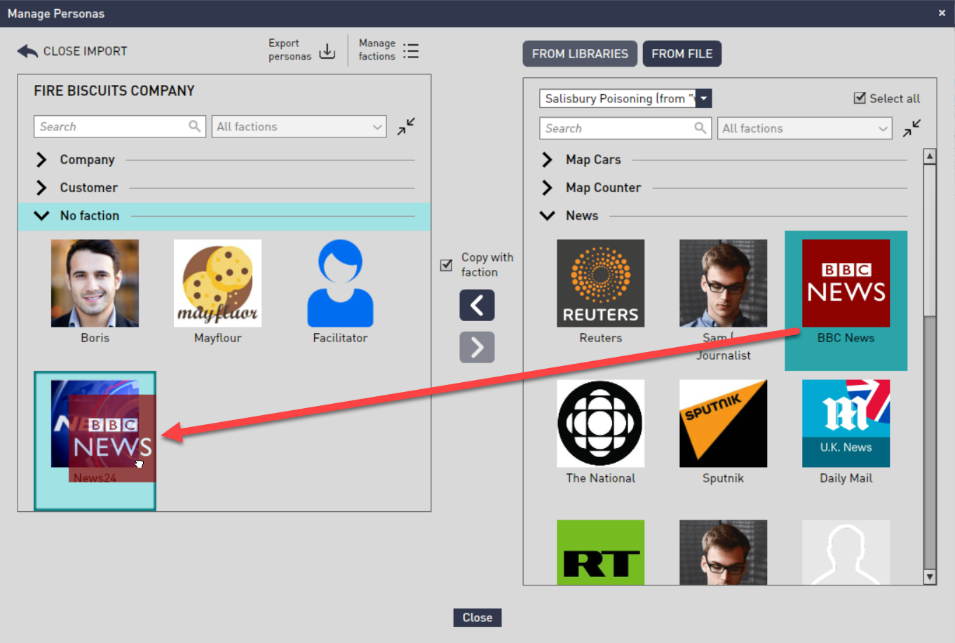Image resolution: width=955 pixels, height=643 pixels.
Task: Click the library scrollbar down arrow
Action: (x=930, y=577)
